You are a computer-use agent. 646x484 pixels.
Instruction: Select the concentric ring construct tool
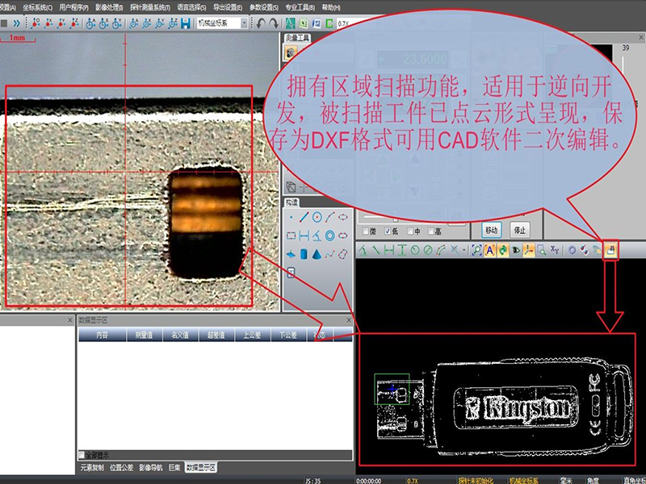coord(329,236)
